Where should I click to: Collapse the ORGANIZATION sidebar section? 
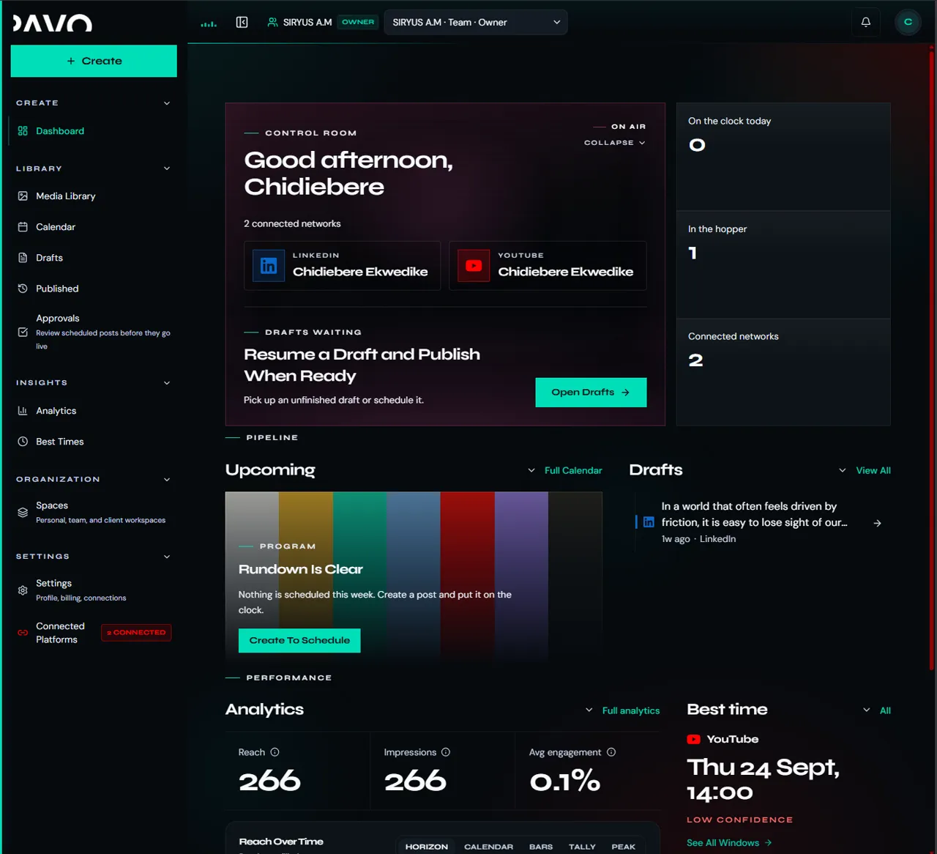pos(167,480)
